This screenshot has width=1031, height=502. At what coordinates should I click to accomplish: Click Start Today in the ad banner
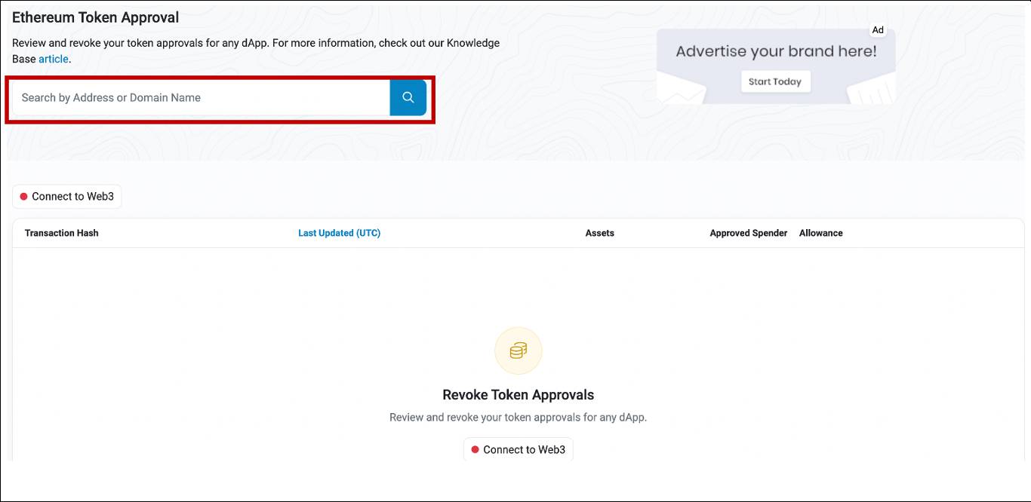[775, 81]
